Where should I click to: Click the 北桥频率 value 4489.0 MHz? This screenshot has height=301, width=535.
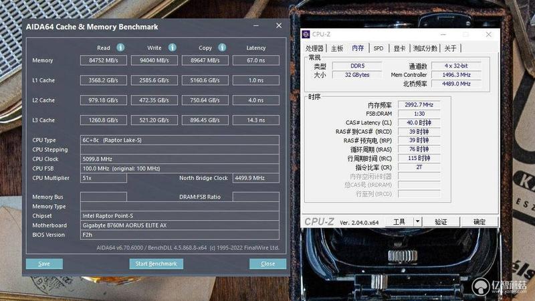tap(456, 84)
